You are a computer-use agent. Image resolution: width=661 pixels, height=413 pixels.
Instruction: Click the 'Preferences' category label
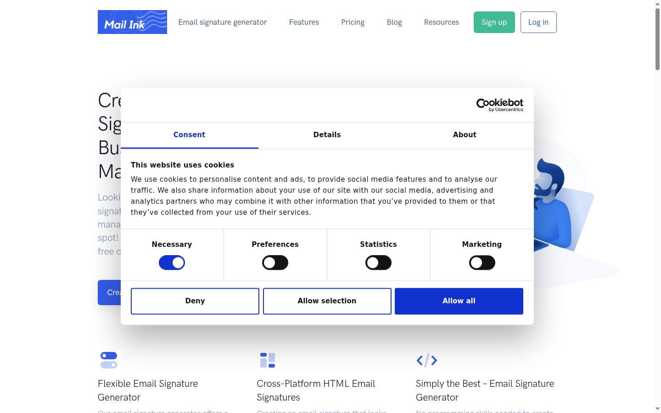click(275, 245)
